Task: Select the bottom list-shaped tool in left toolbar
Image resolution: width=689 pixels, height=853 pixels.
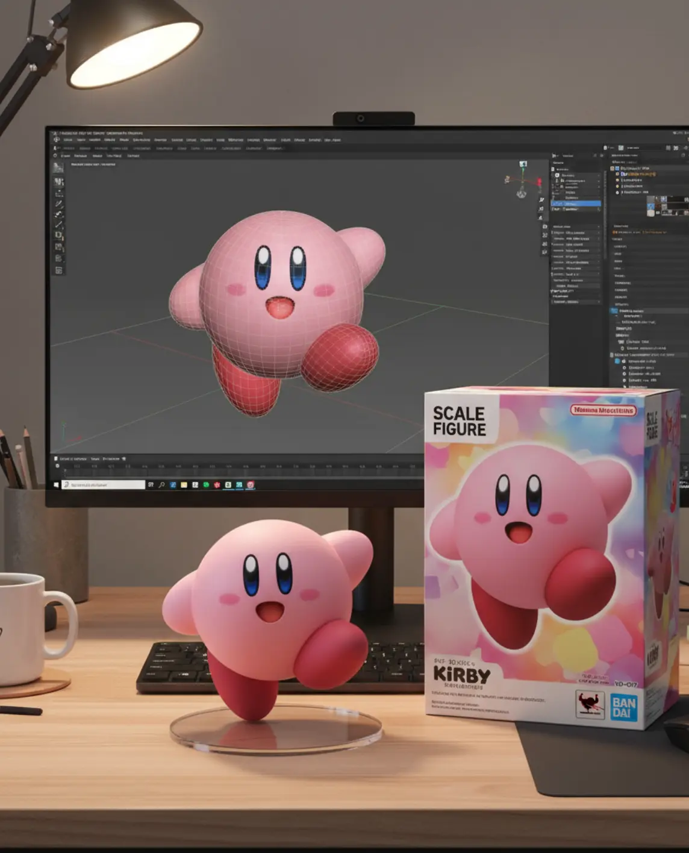Action: click(58, 270)
